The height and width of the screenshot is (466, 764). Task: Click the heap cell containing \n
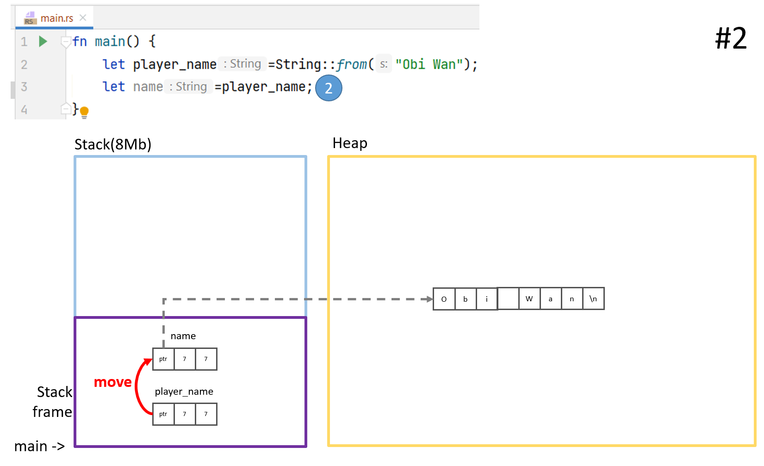[x=593, y=299]
